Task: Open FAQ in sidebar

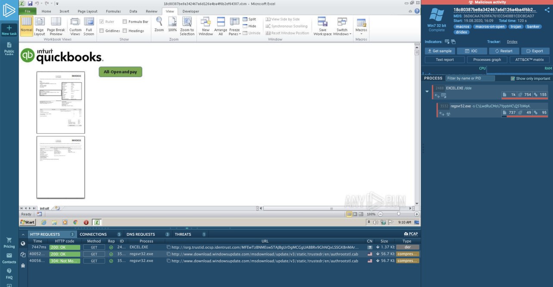Action: pos(9,274)
